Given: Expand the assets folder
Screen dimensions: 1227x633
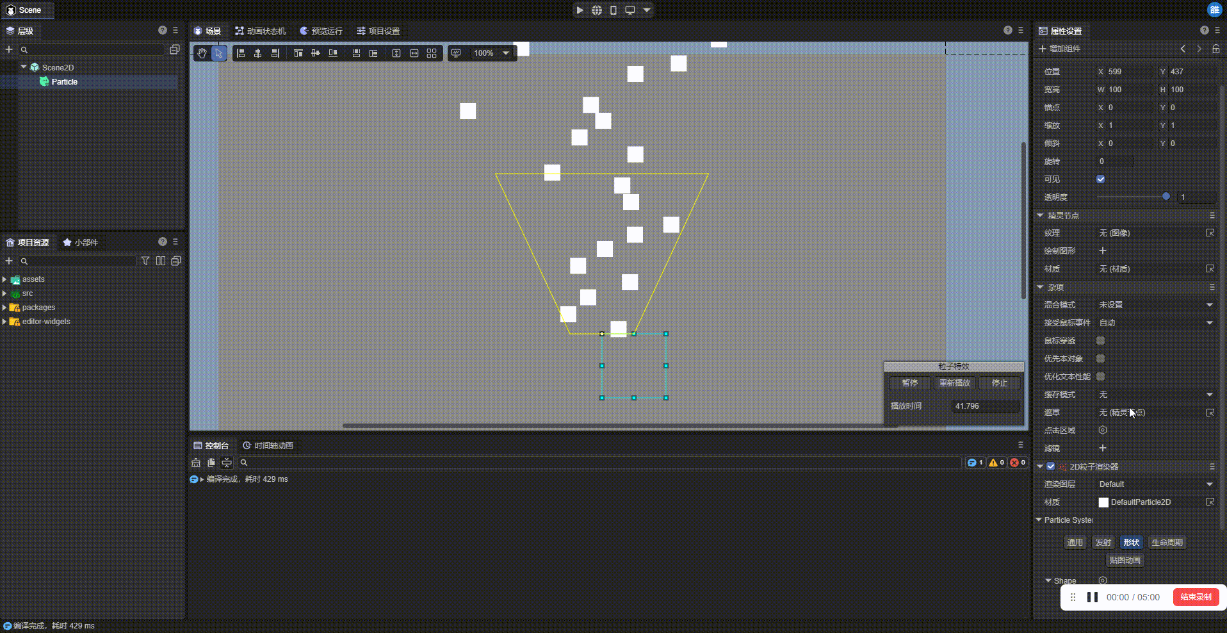Looking at the screenshot, I should pyautogui.click(x=4, y=279).
